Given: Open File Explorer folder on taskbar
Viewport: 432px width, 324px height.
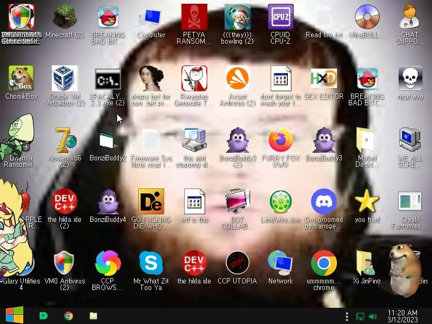Looking at the screenshot, I should [93, 316].
